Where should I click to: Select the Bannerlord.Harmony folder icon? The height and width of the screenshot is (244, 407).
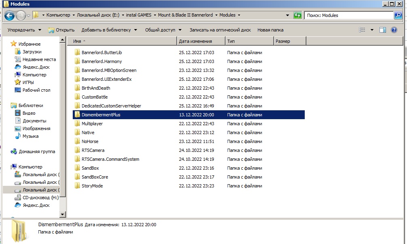click(77, 61)
